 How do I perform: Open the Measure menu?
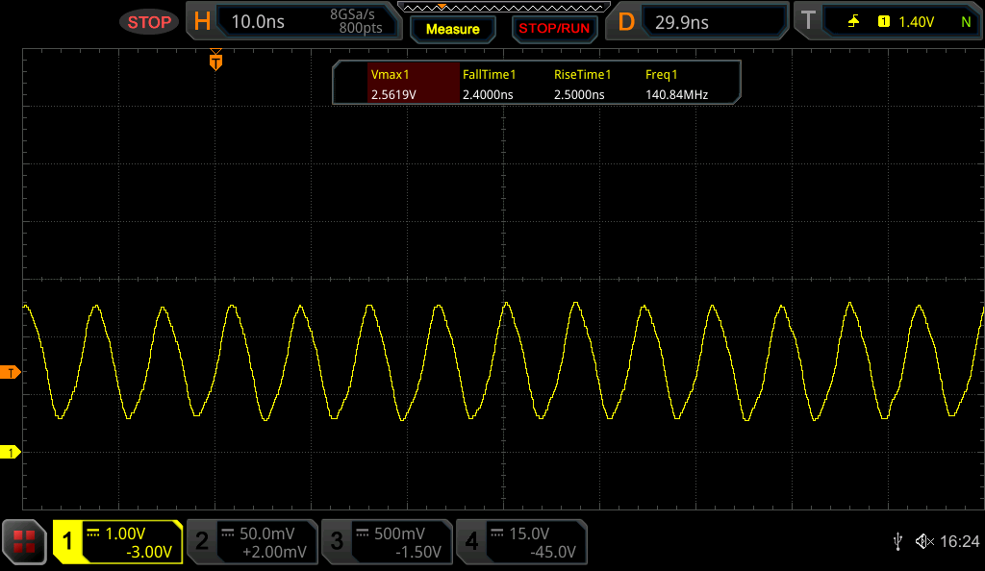(452, 29)
